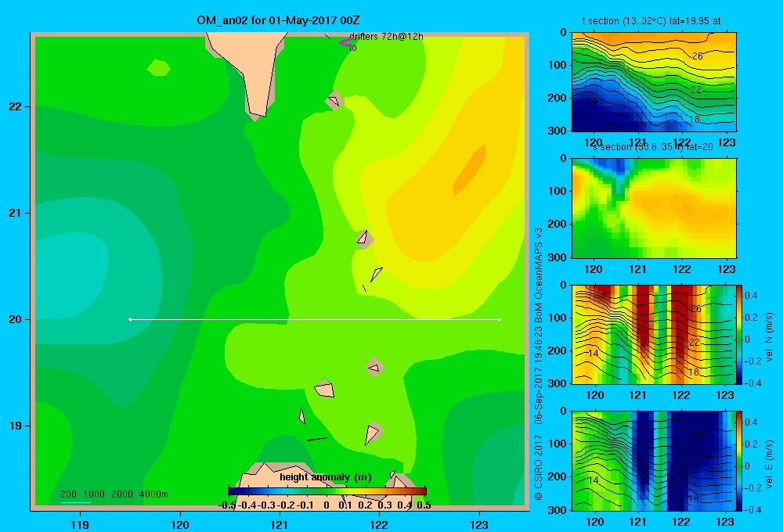Click the "-0.4" tick on the vel. E scale
Screen dimensions: 783x532
(x=752, y=509)
